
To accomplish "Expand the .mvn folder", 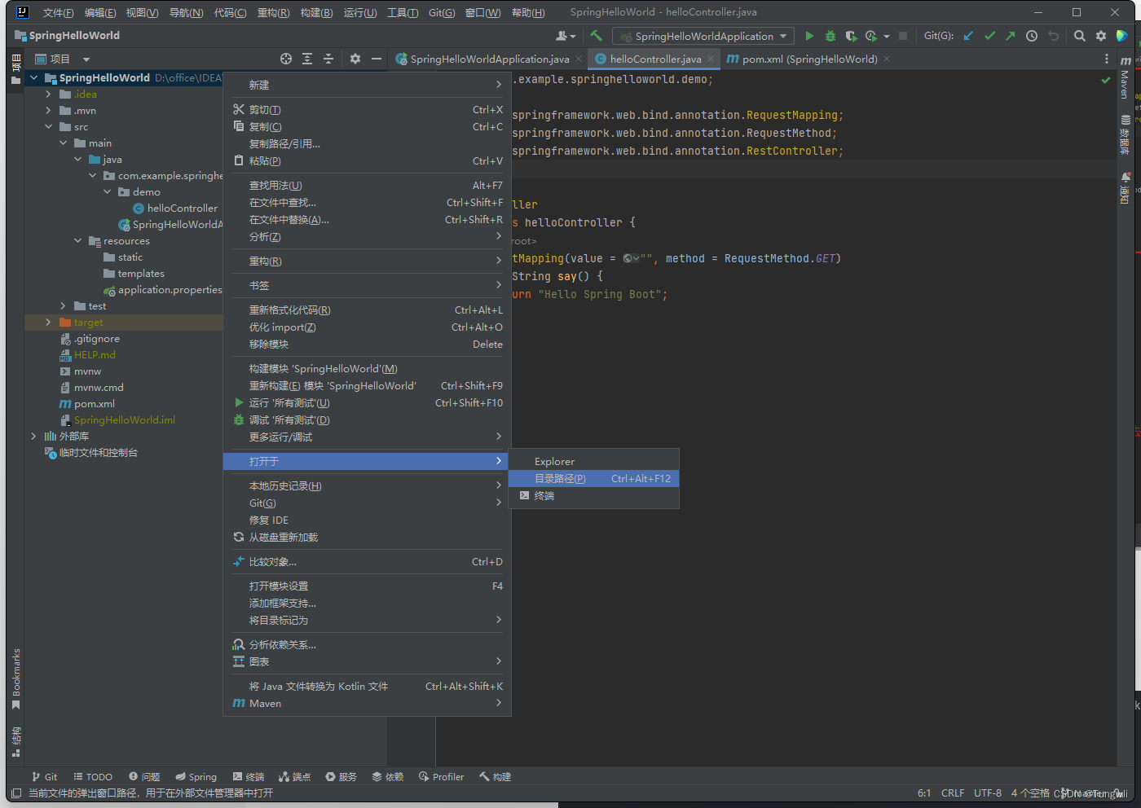I will pos(48,111).
